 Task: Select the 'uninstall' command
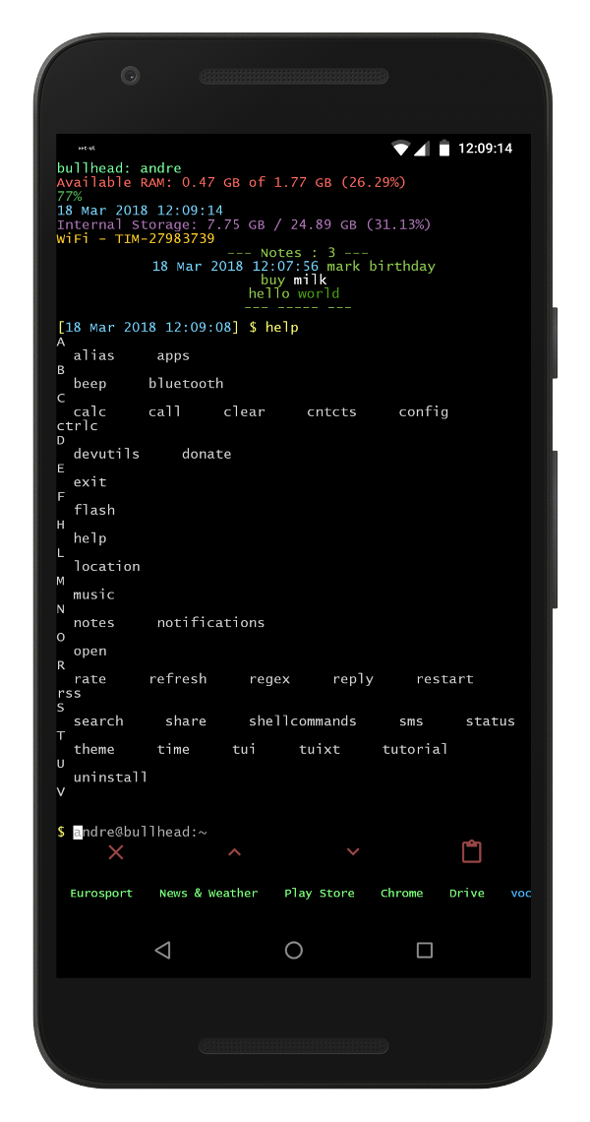pyautogui.click(x=110, y=778)
